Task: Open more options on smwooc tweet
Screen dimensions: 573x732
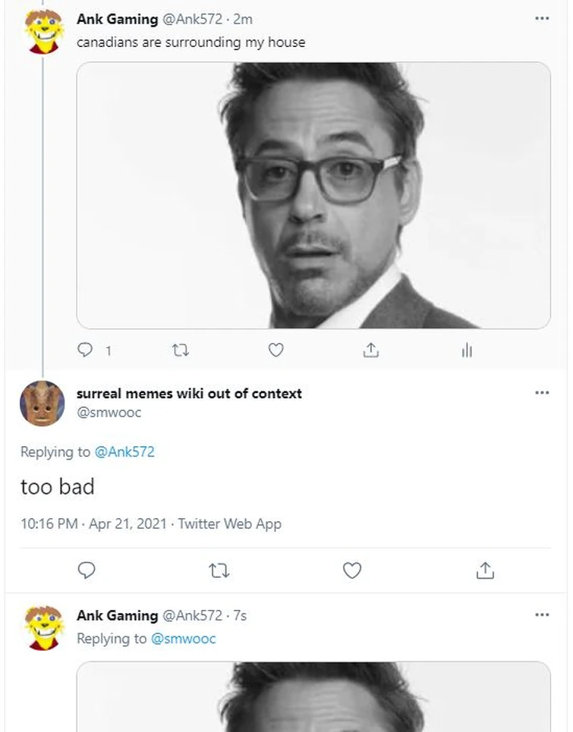Action: pyautogui.click(x=541, y=393)
